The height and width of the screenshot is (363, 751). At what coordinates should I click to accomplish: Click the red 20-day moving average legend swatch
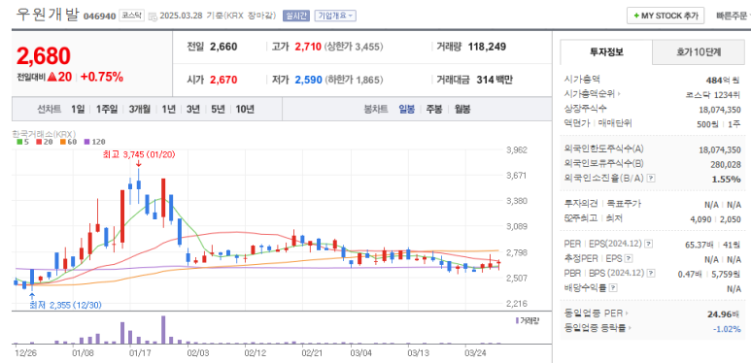39,142
